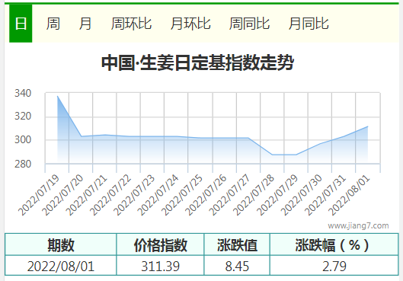Click the 280 y-axis label
Image resolution: width=403 pixels, height=281 pixels.
(23, 164)
